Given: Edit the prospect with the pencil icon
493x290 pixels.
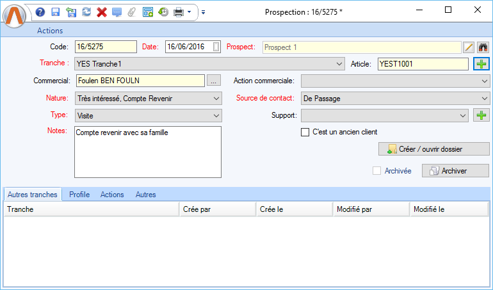Looking at the screenshot, I should (469, 47).
